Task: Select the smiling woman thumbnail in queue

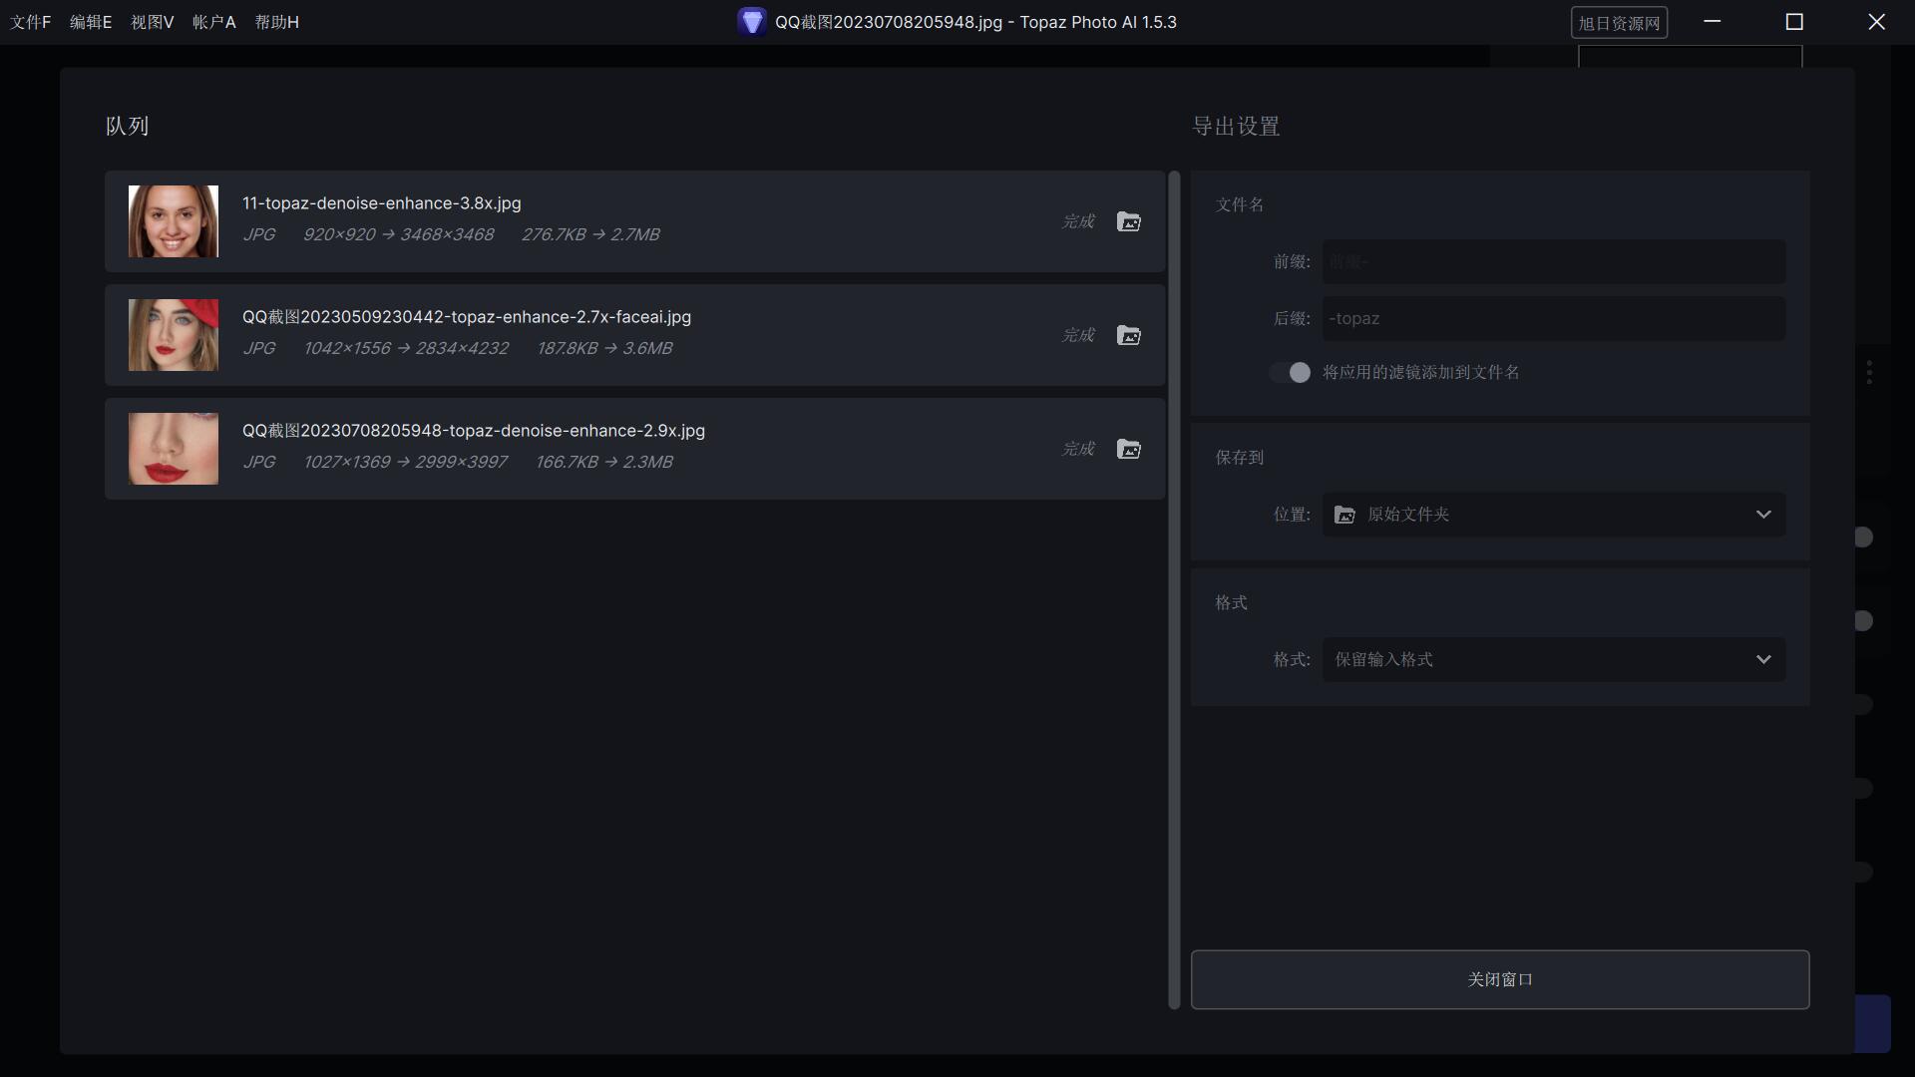Action: coord(174,221)
